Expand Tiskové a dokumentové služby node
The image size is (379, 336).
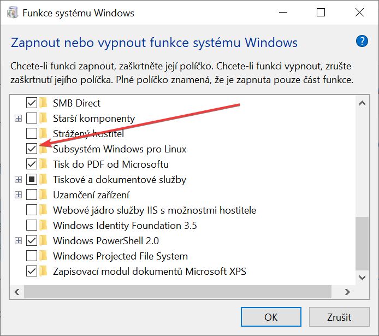[19, 180]
